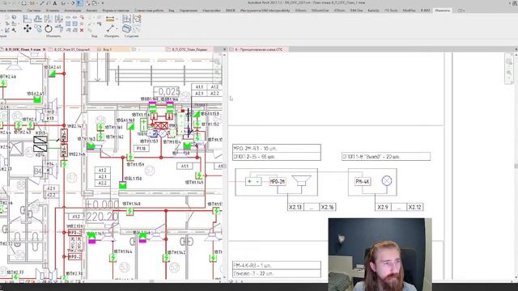
Task: Select the 'ОПОП 2-35 - 65 шт.' text
Action: point(254,157)
